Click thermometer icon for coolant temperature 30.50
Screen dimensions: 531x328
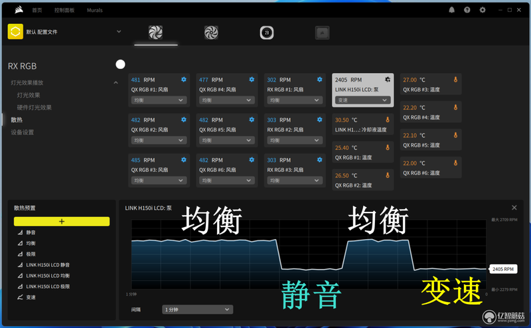tap(388, 120)
